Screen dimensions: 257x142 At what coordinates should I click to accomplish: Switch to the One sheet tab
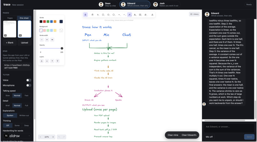[x=24, y=18]
